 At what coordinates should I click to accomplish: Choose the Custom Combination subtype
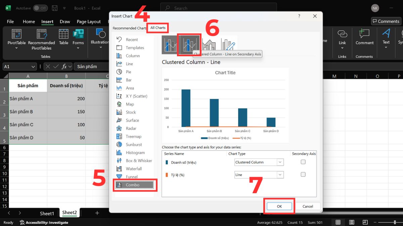[x=228, y=45]
